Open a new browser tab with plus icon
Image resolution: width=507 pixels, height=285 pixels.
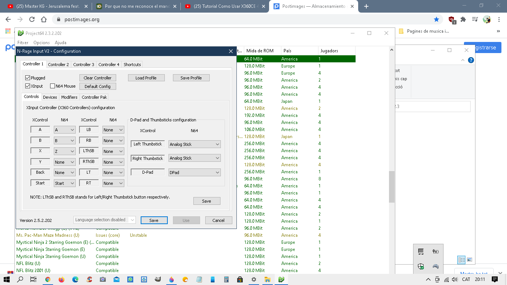366,6
